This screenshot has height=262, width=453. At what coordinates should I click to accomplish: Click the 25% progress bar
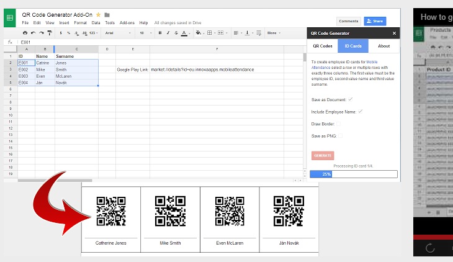pyautogui.click(x=354, y=174)
